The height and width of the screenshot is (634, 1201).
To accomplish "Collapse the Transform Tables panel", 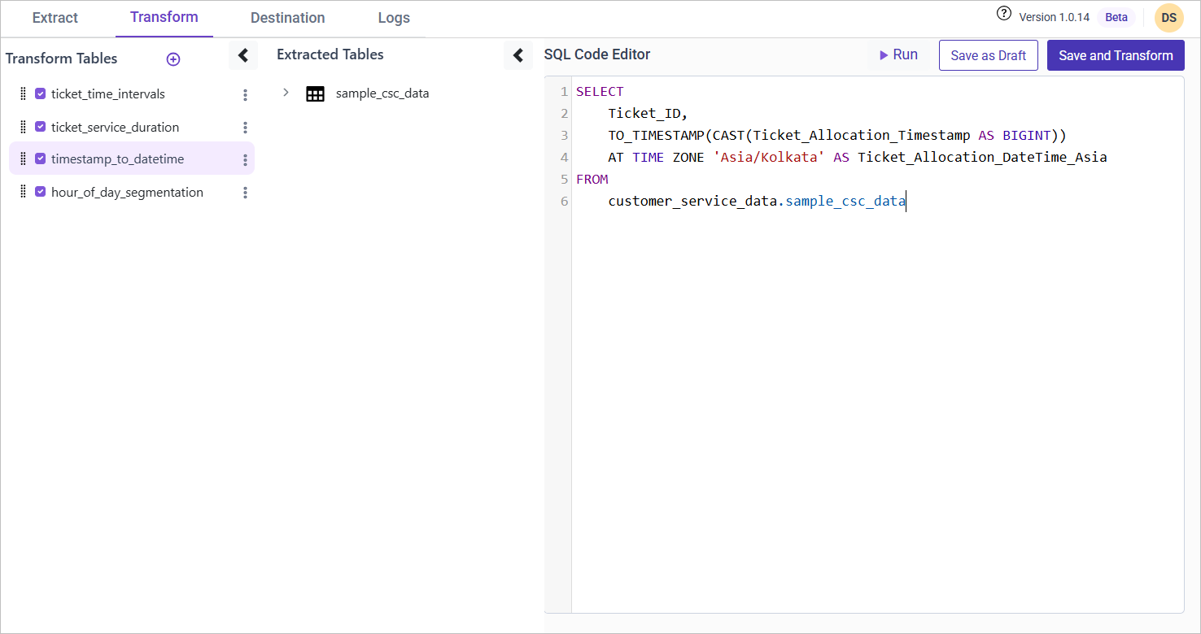I will point(242,55).
